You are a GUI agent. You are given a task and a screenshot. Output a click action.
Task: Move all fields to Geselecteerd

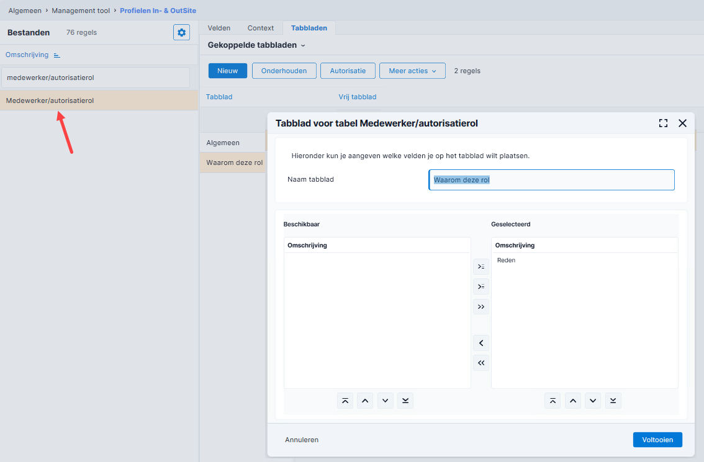click(481, 307)
